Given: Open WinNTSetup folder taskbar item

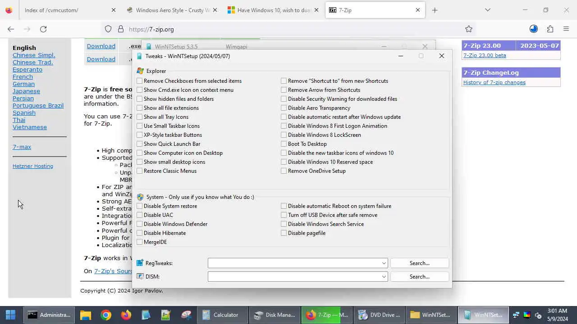Looking at the screenshot, I should (x=431, y=315).
